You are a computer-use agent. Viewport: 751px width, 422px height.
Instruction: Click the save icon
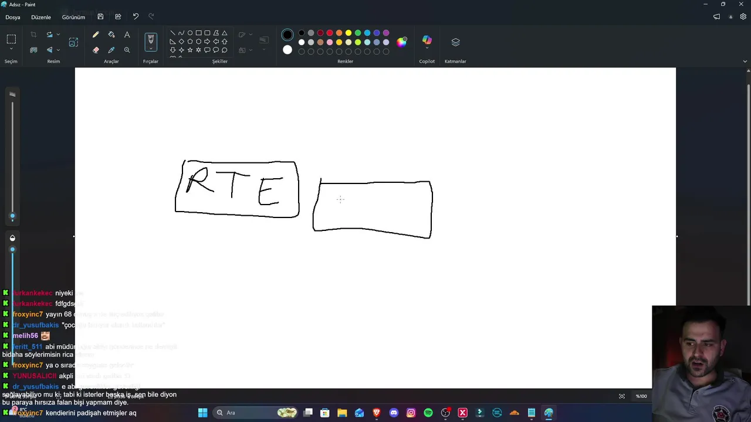(x=100, y=16)
